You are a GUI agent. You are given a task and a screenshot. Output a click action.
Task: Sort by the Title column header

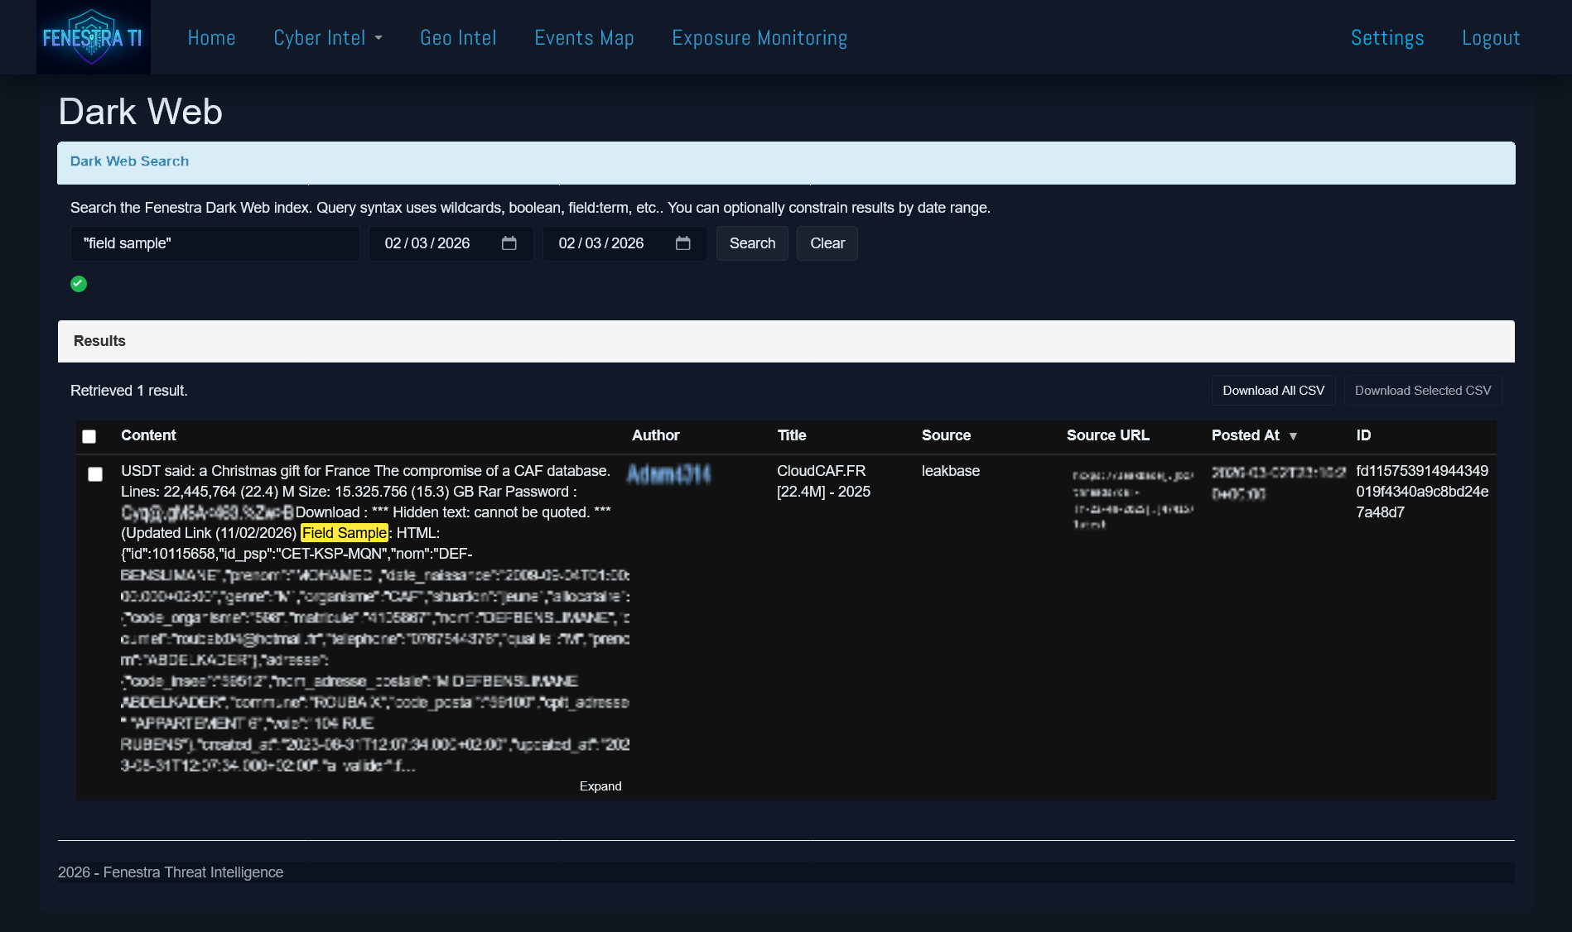point(792,435)
